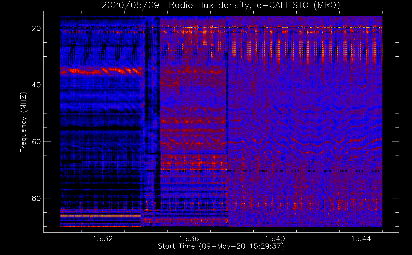Click the 20 frequency tick label
412x255 pixels.
point(36,28)
